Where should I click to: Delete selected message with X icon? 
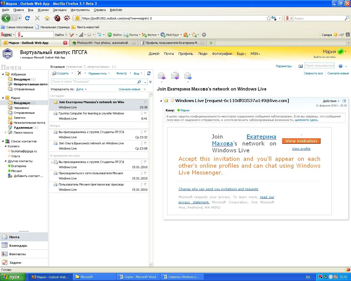[80, 73]
